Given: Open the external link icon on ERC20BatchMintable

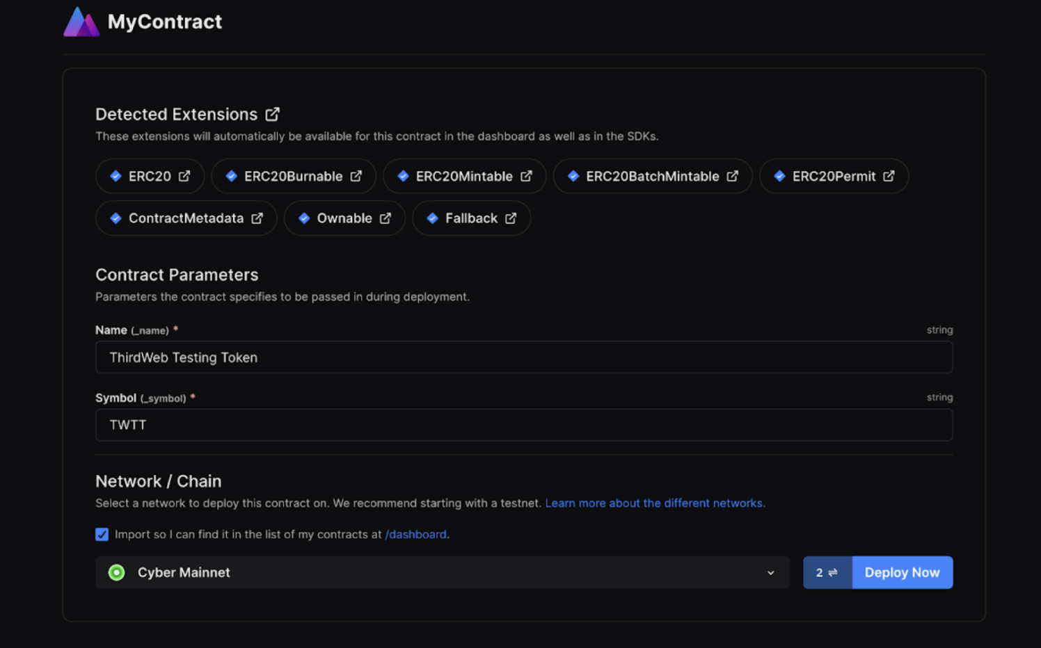Looking at the screenshot, I should pyautogui.click(x=733, y=177).
